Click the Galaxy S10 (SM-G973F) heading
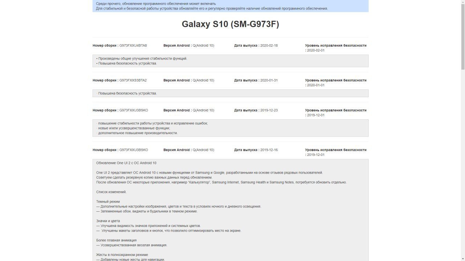 230,24
